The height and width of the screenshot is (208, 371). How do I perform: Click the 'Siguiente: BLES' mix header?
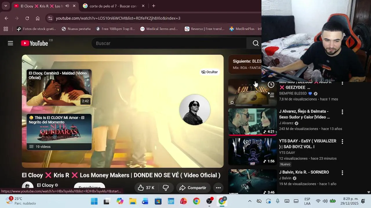247,61
